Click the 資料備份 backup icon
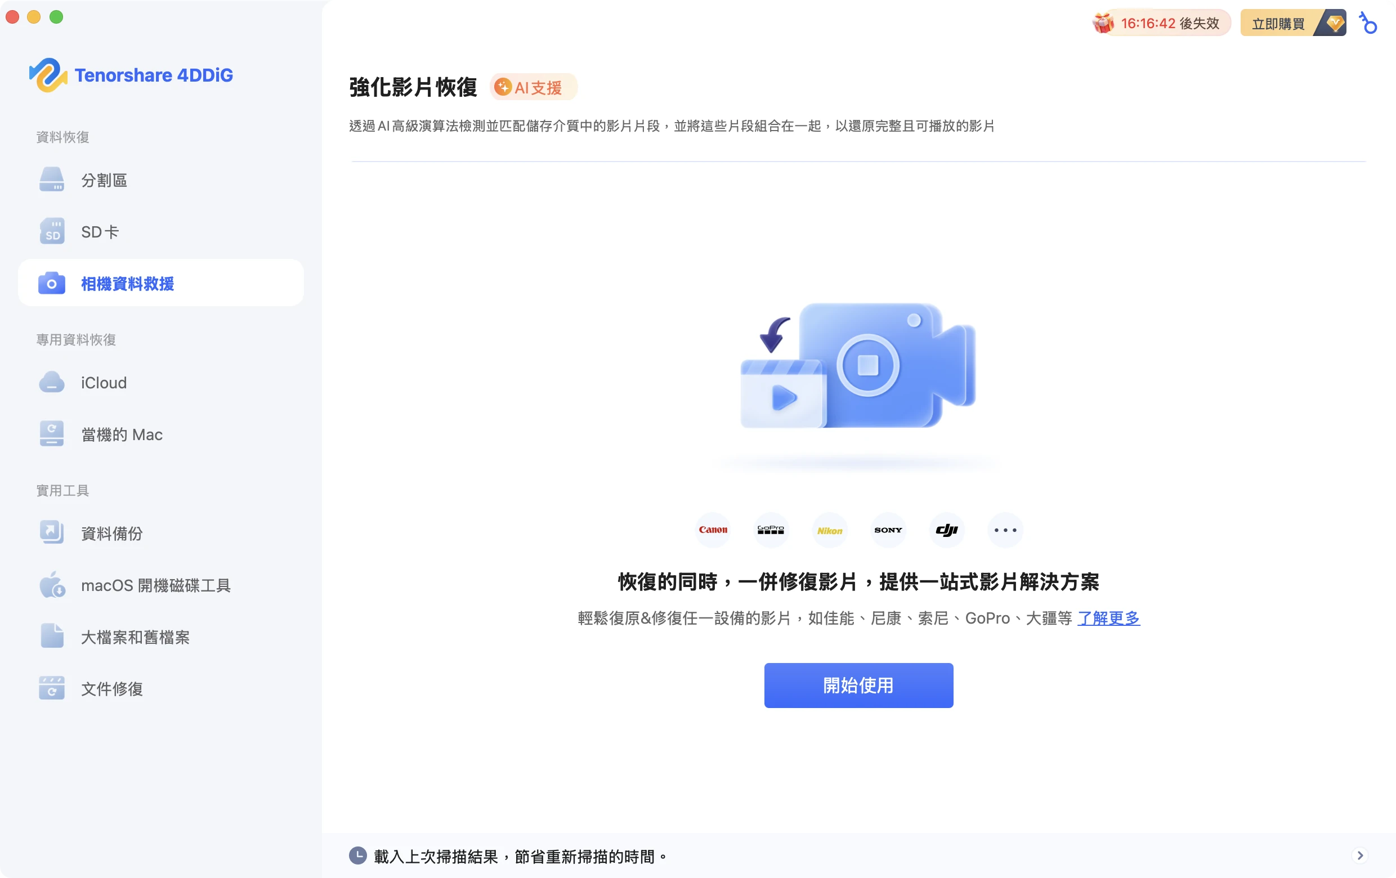Viewport: 1396px width, 878px height. 52,532
